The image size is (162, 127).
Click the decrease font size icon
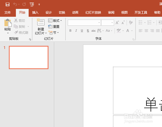pyautogui.click(x=123, y=23)
